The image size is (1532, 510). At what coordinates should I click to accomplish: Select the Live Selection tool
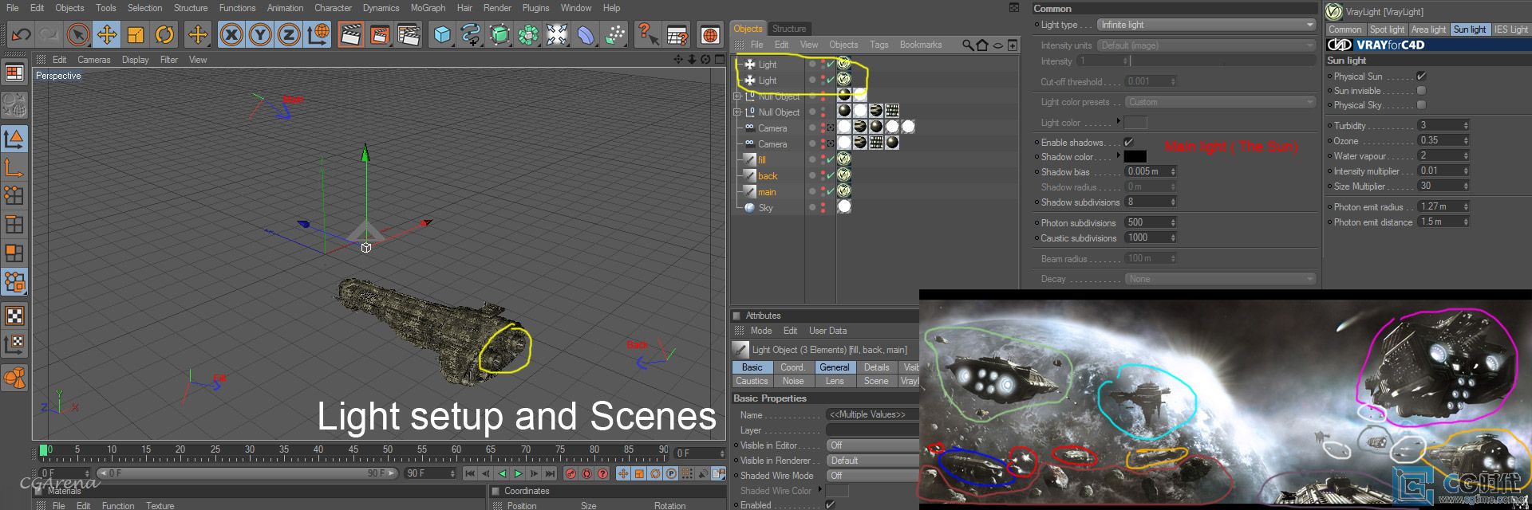78,34
